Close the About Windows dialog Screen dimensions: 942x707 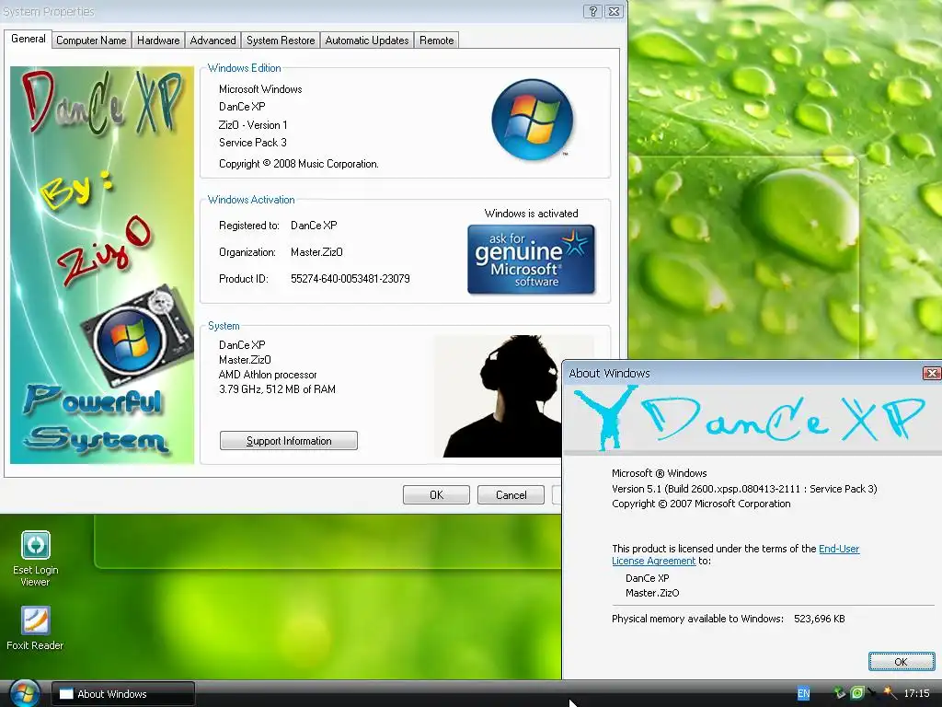932,373
